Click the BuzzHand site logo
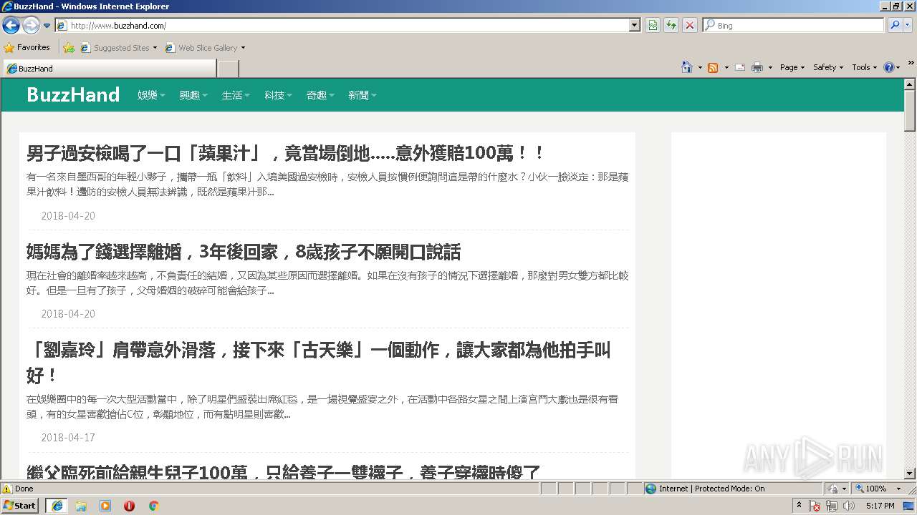917x515 pixels. click(73, 95)
